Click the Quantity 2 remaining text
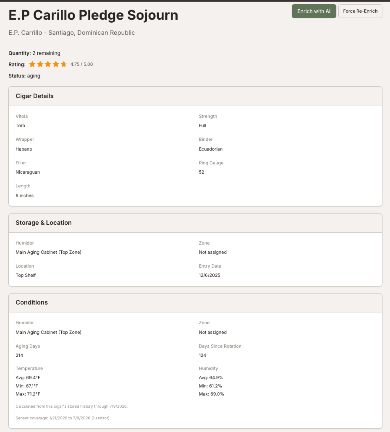Viewport: 390px width, 432px height. click(x=34, y=53)
